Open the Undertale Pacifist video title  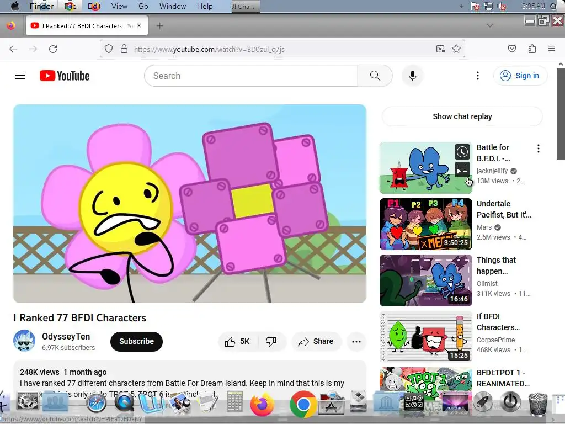pyautogui.click(x=504, y=209)
